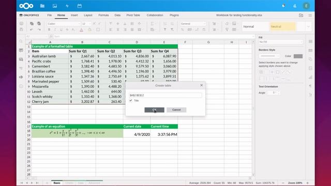
Task: Undo the last action
Action: 32,30
